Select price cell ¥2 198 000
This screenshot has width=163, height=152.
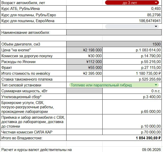[x=84, y=50]
